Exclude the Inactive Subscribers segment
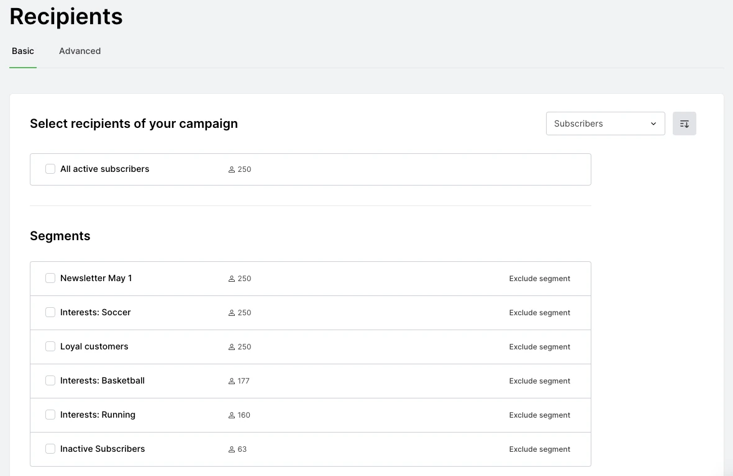 coord(539,449)
